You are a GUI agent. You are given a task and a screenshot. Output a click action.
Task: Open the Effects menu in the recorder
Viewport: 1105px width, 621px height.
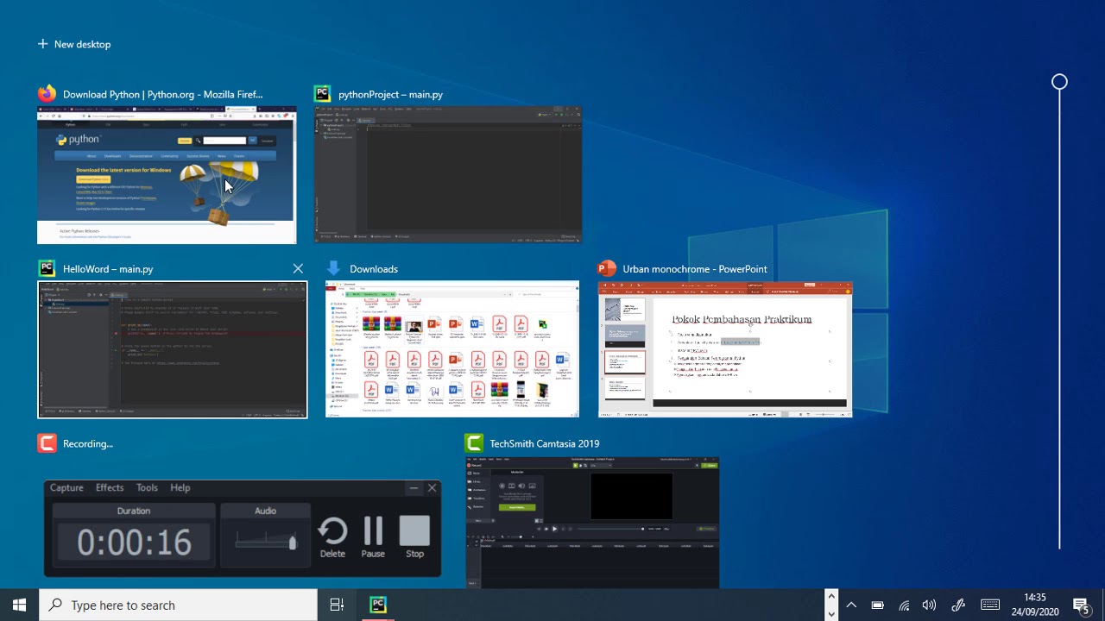coord(110,487)
